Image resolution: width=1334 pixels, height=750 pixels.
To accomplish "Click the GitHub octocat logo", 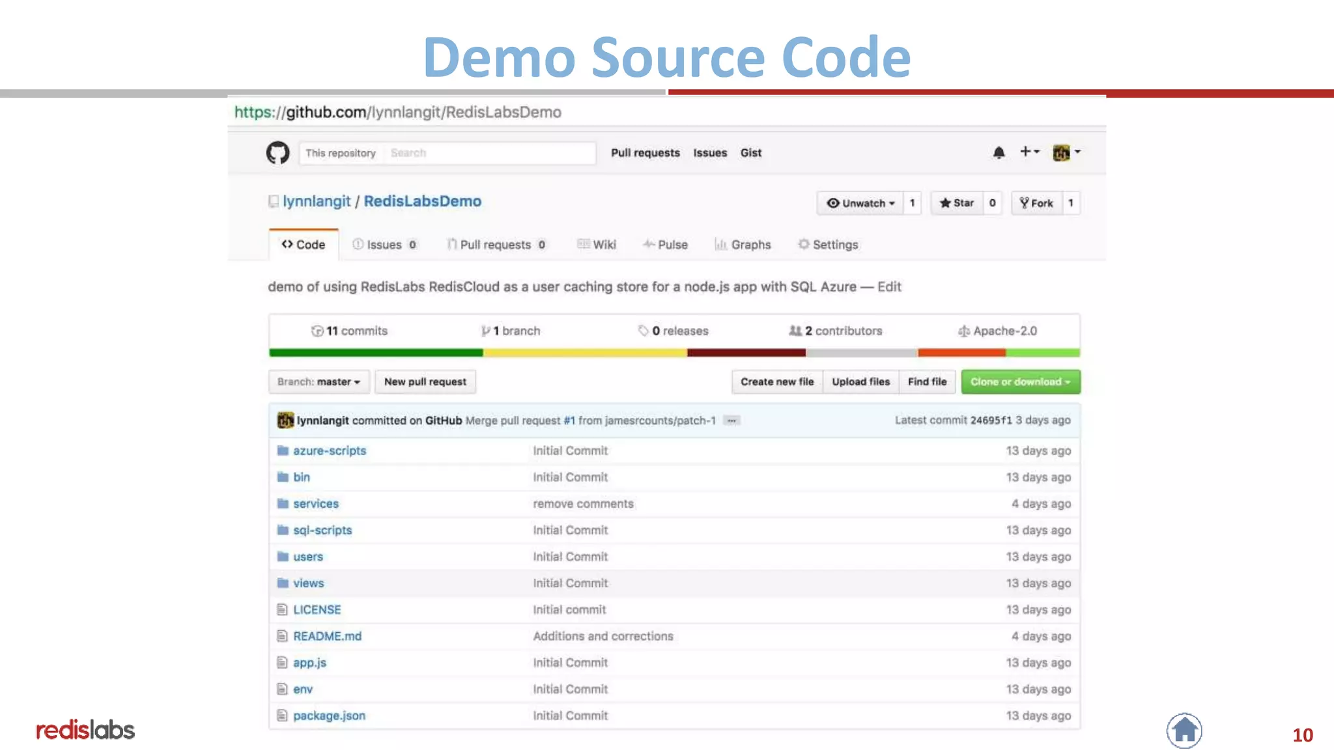I will pyautogui.click(x=277, y=153).
